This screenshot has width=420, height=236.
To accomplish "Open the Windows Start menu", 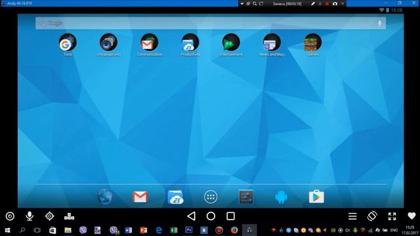I will (7, 230).
